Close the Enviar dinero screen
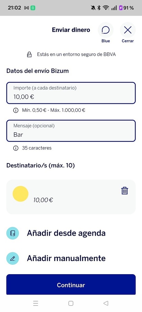142x312 pixels. coord(128,30)
